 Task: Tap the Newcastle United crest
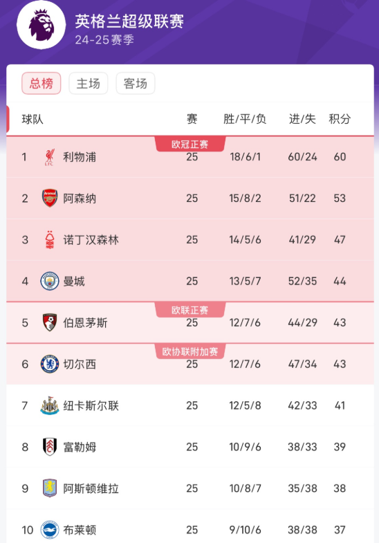tap(50, 405)
